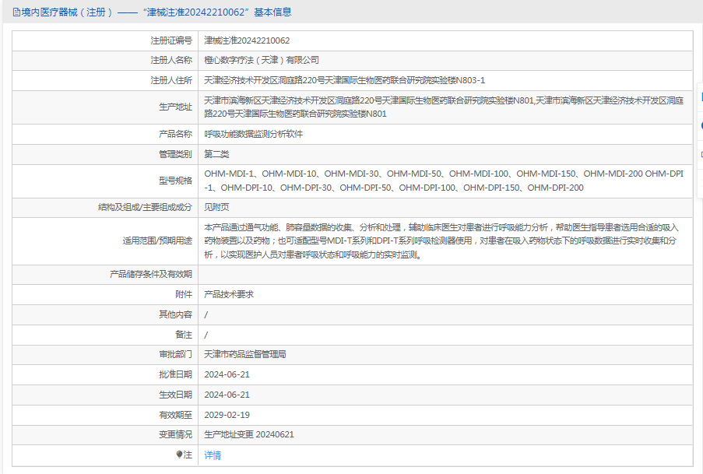The width and height of the screenshot is (703, 474).
Task: Click the 型号规格 row label
Action: click(176, 181)
